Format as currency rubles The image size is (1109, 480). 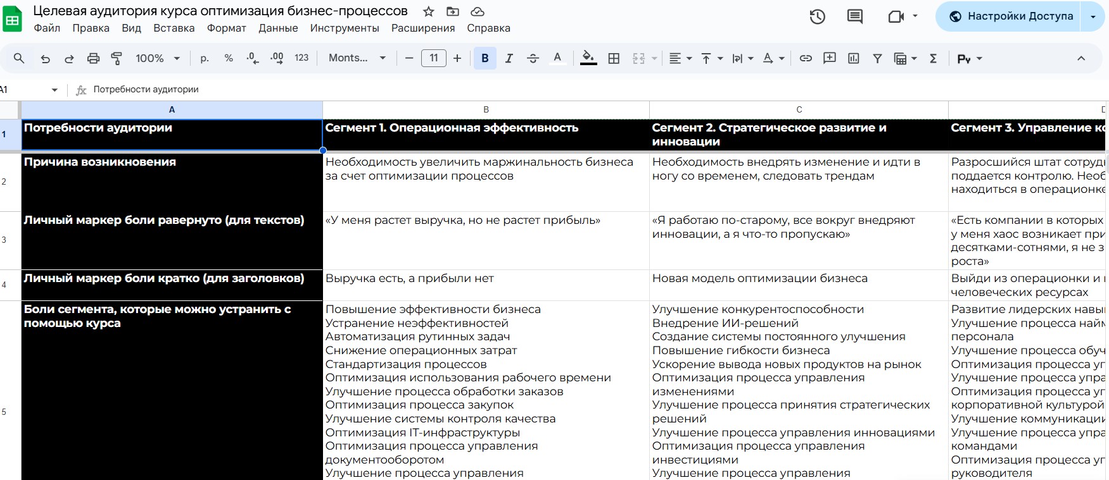204,58
